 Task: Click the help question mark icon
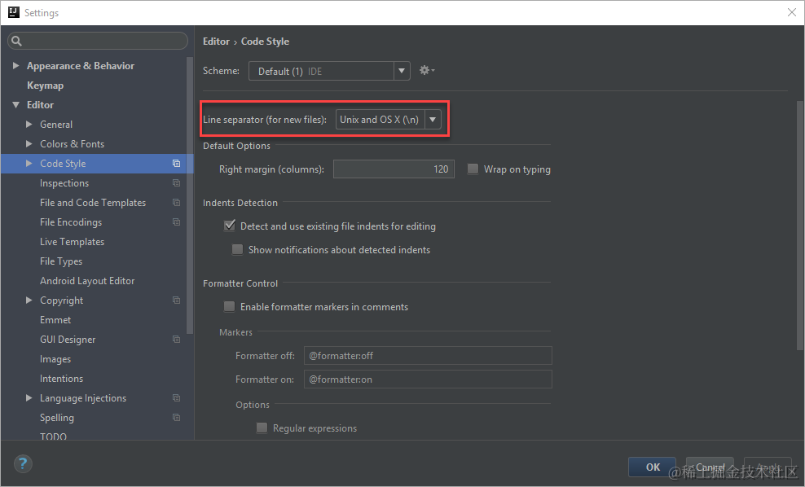coord(23,464)
